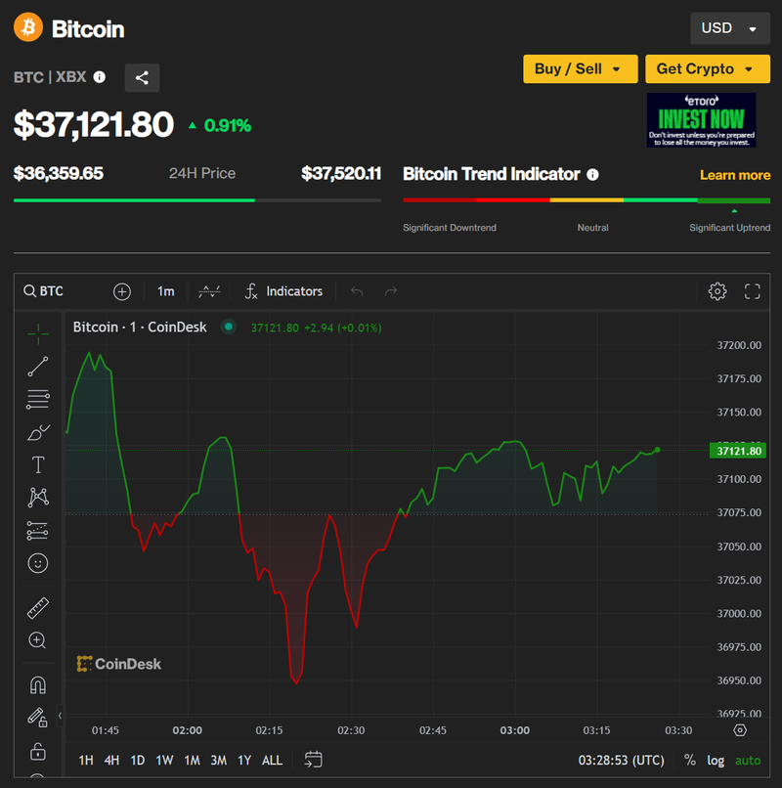
Task: Switch chart range to ALL
Action: pyautogui.click(x=273, y=760)
